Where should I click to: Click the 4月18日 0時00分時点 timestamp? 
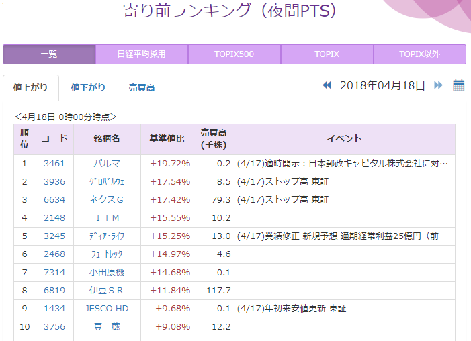coord(66,117)
